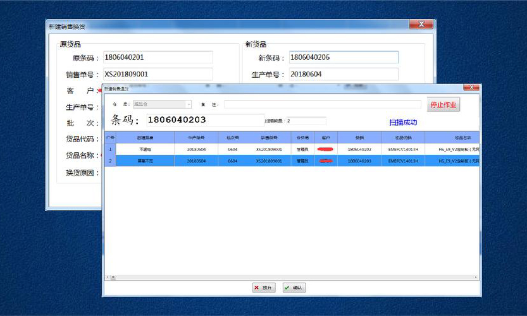This screenshot has height=316, width=527.
Task: Click the 原条码 field with 1806040201
Action: (158, 58)
